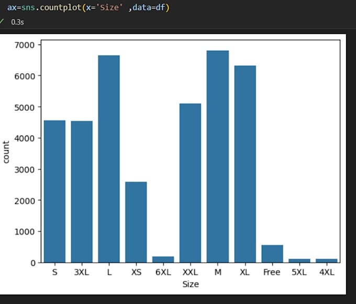356x304 pixels.
Task: Click the 'L' x-axis tick label
Action: click(109, 272)
